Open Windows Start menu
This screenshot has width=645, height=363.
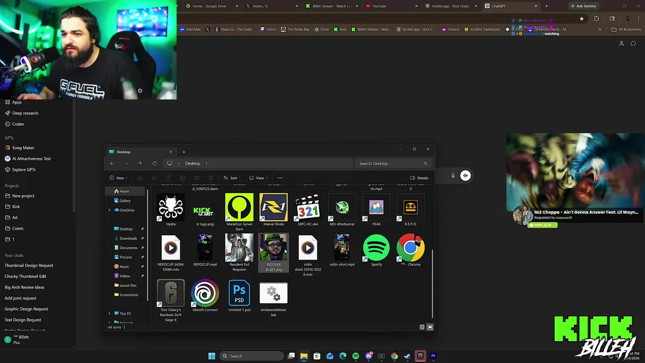click(x=212, y=356)
